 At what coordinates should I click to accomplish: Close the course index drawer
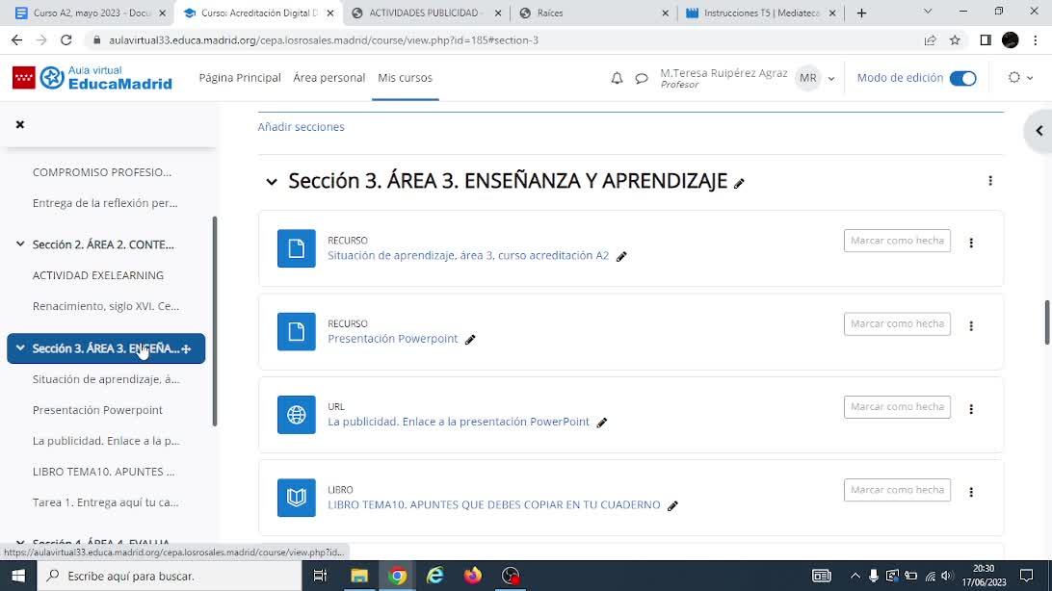pos(20,124)
